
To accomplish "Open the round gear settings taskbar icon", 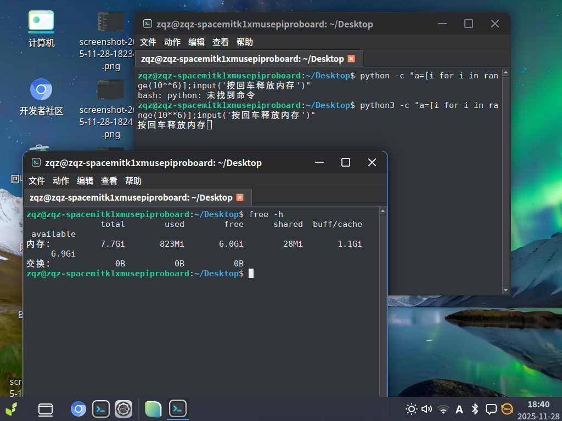I will pyautogui.click(x=123, y=409).
